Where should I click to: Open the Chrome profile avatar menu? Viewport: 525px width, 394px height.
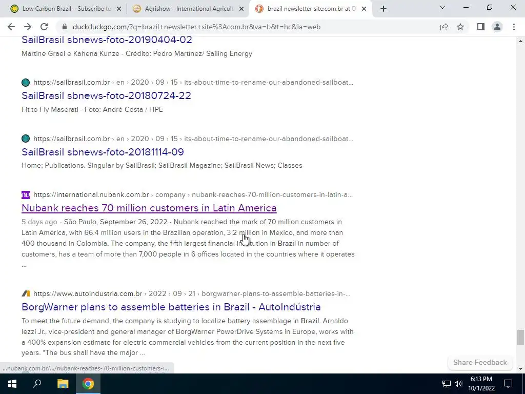497,27
